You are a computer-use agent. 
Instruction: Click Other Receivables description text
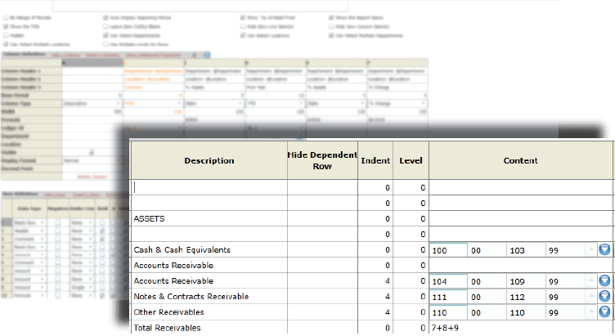[169, 312]
